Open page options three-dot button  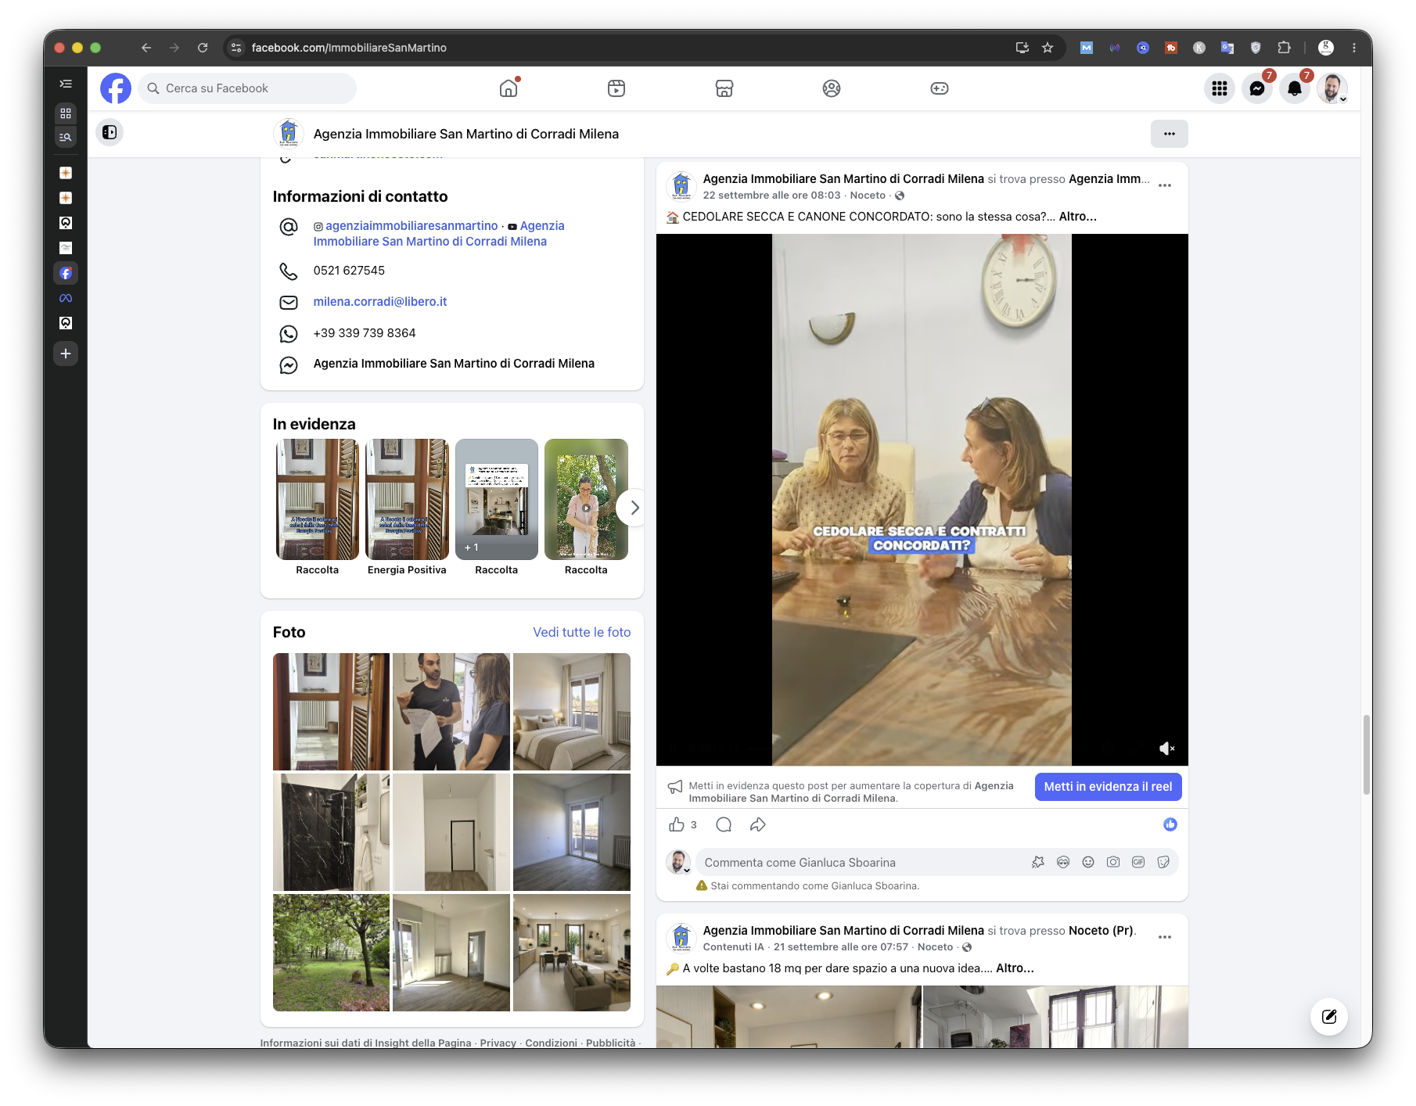pyautogui.click(x=1170, y=134)
